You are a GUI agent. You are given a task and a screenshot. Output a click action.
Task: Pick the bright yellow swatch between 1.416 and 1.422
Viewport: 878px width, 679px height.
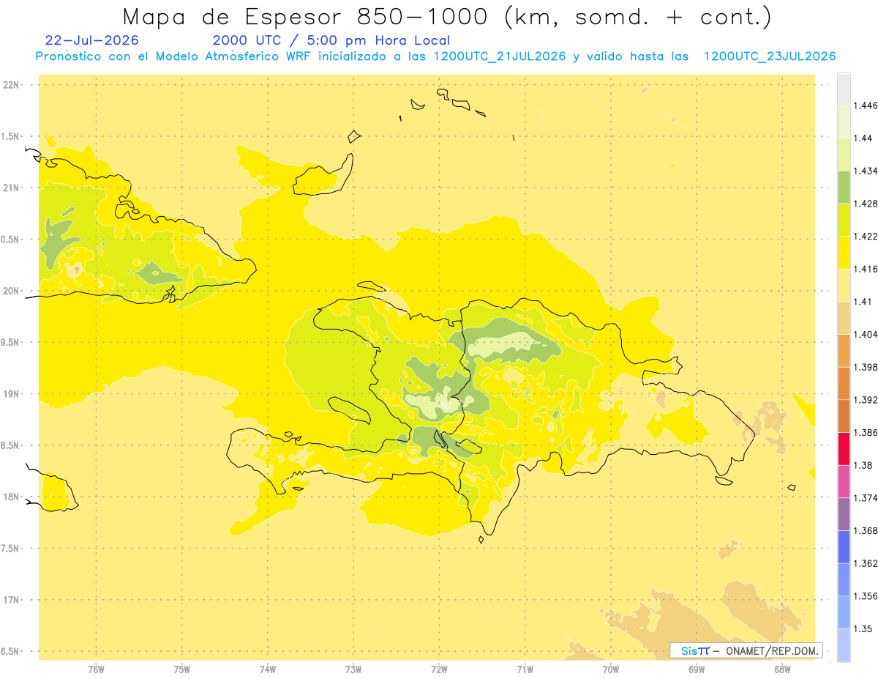(844, 253)
